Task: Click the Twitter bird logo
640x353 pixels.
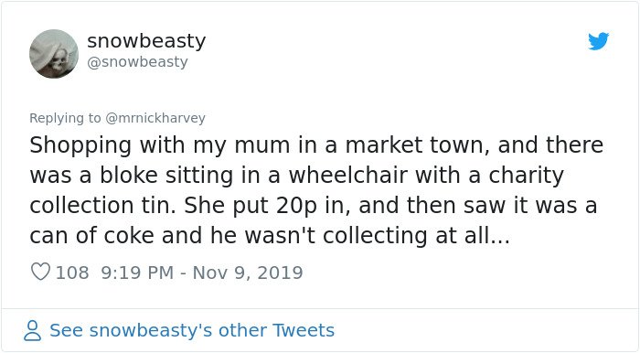Action: 599,41
